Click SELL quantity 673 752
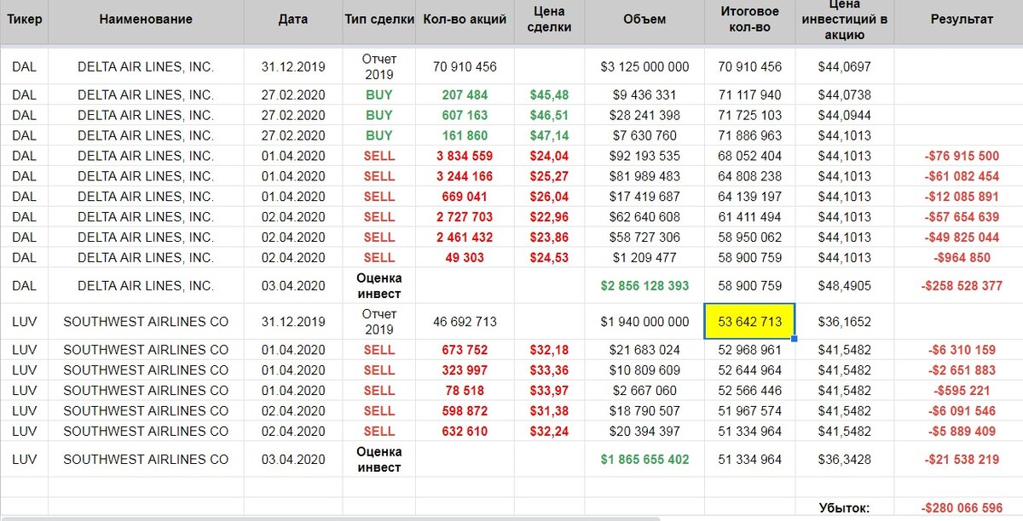 coord(465,350)
